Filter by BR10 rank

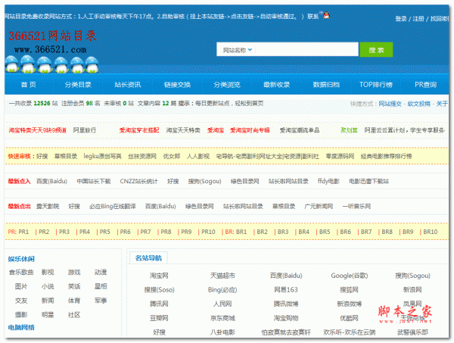pos(431,232)
